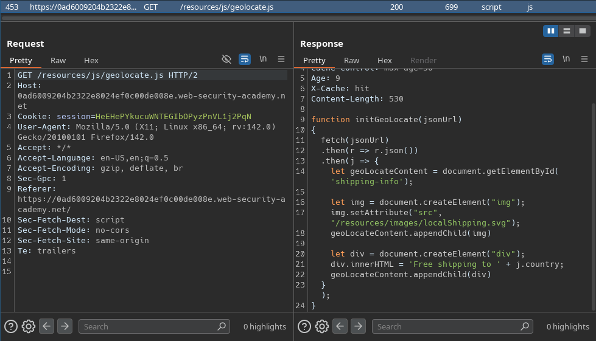Open Request panel options hamburger menu
Image resolution: width=596 pixels, height=341 pixels.
281,59
